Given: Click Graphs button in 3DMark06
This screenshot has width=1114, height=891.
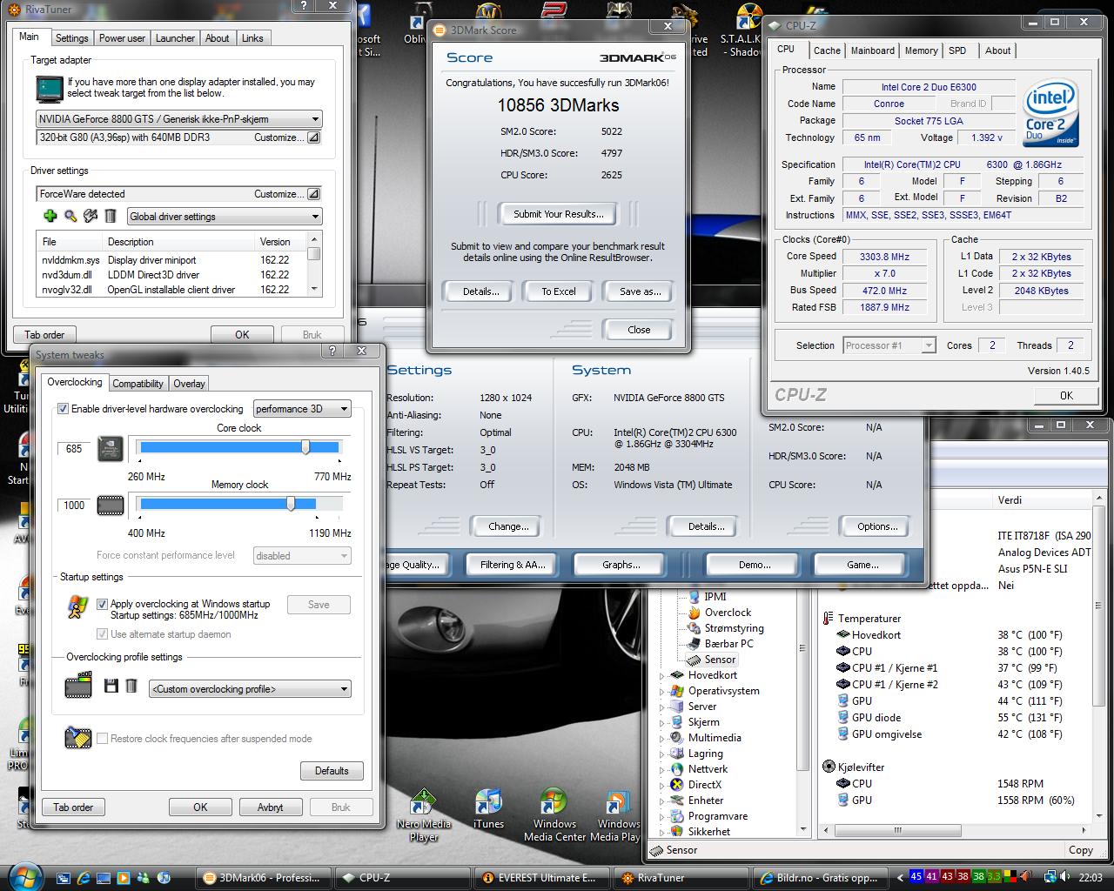Looking at the screenshot, I should pos(621,565).
